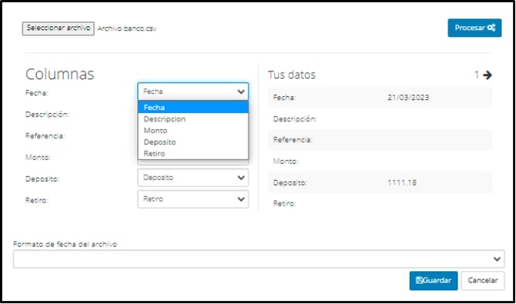Click the save icon on Guardar button
This screenshot has width=516, height=304.
[x=419, y=281]
